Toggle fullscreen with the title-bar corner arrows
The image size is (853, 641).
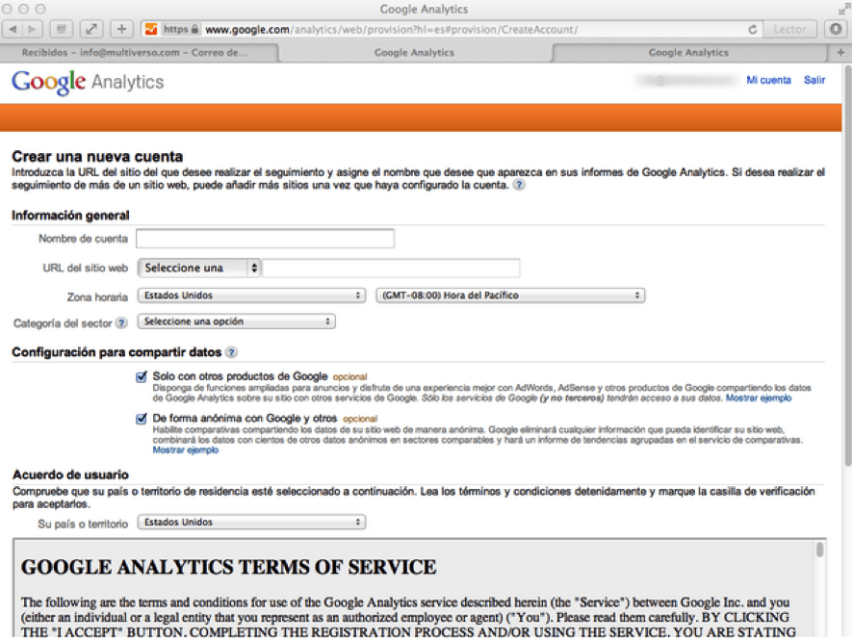pyautogui.click(x=843, y=8)
